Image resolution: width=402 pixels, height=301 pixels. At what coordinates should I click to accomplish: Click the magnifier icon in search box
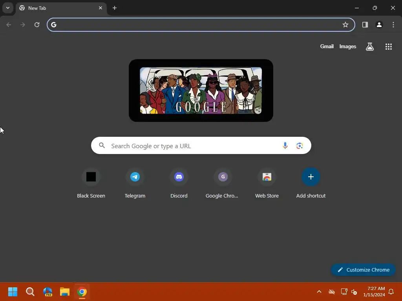point(102,145)
